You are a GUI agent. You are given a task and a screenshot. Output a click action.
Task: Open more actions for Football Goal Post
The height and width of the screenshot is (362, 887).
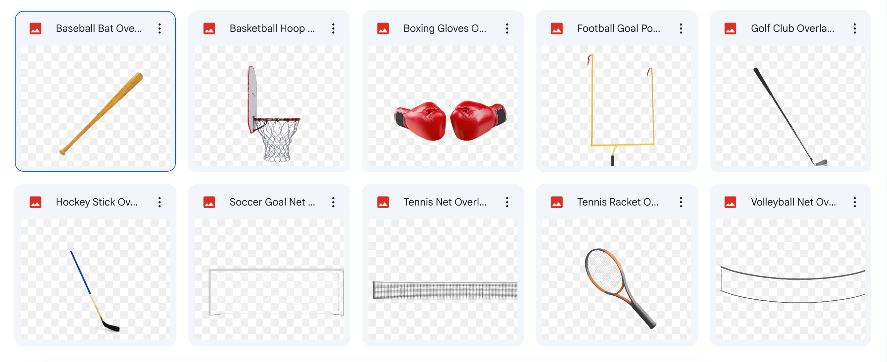coord(681,29)
